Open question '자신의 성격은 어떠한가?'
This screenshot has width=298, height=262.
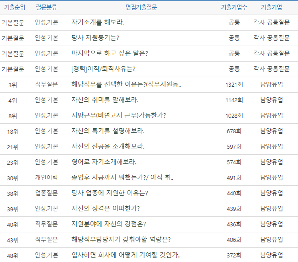[x=106, y=209]
